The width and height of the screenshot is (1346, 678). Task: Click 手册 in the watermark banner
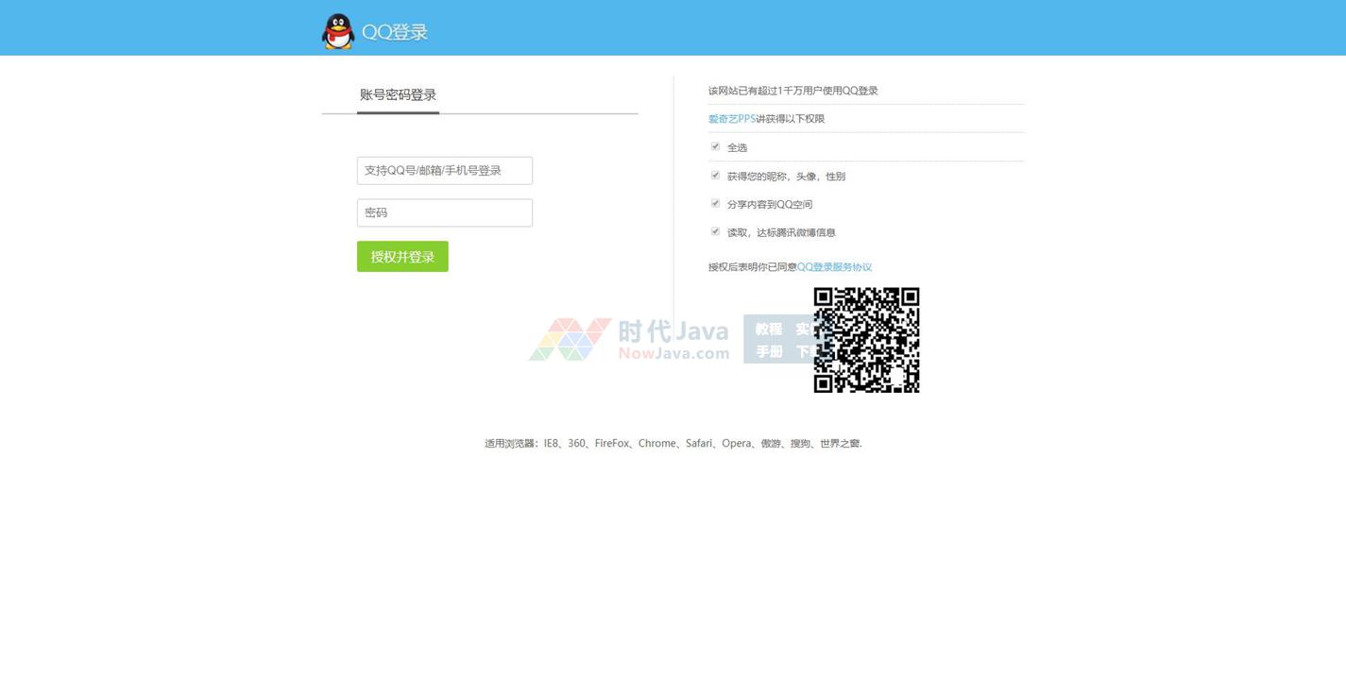pyautogui.click(x=769, y=351)
